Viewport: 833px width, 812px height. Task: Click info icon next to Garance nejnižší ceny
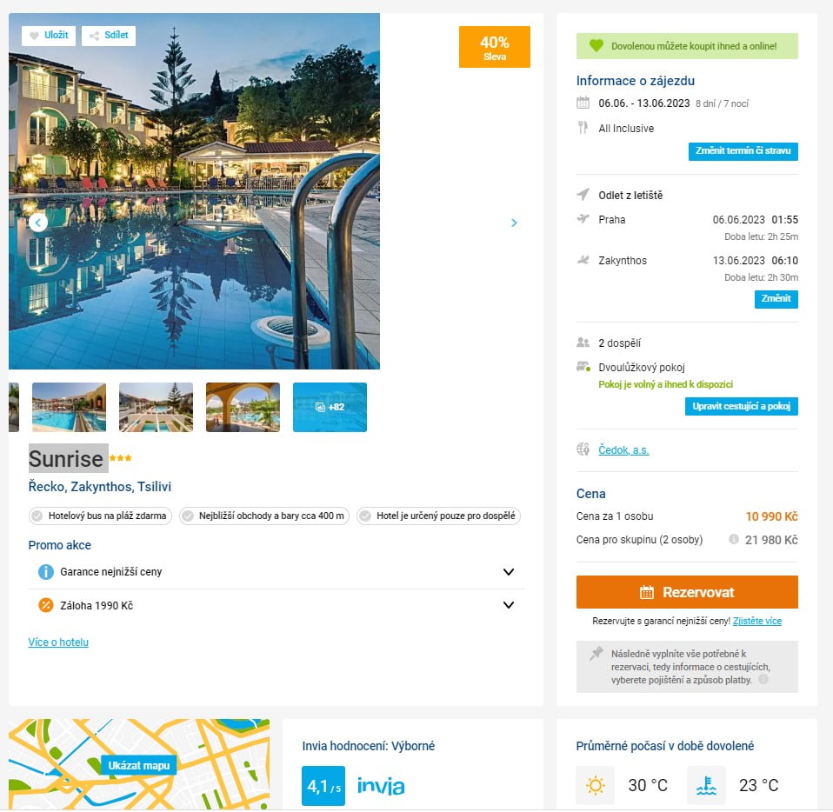pyautogui.click(x=46, y=572)
